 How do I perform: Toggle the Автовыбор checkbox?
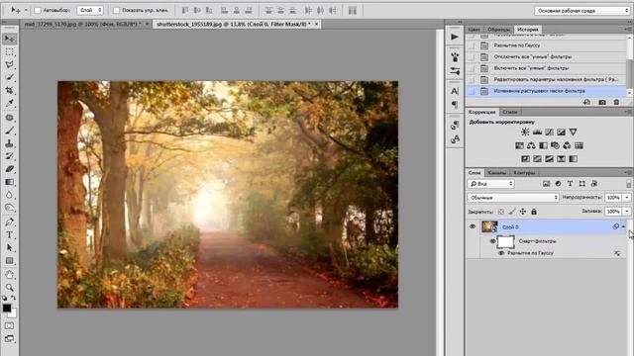tap(38, 10)
